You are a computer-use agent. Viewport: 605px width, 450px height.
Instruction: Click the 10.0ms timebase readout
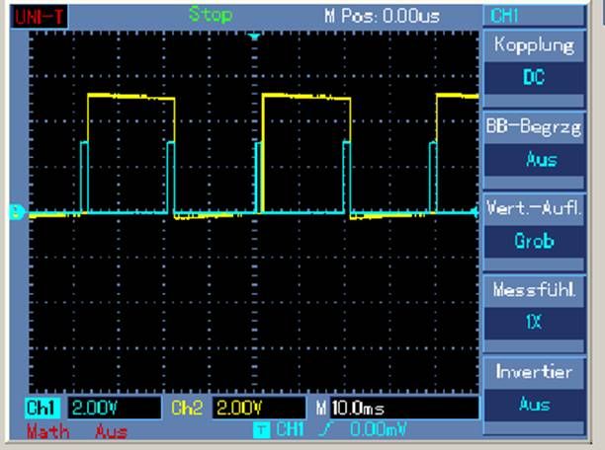(x=404, y=408)
